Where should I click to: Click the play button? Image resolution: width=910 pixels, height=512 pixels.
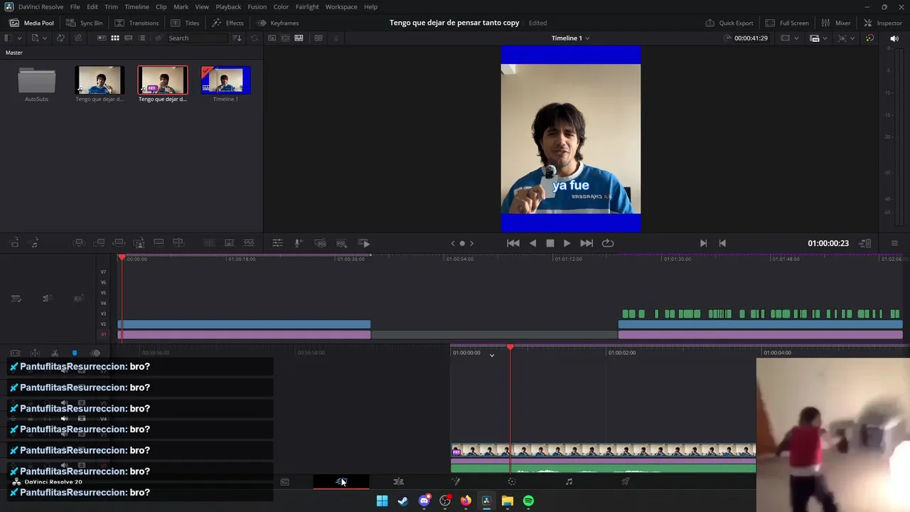(567, 243)
